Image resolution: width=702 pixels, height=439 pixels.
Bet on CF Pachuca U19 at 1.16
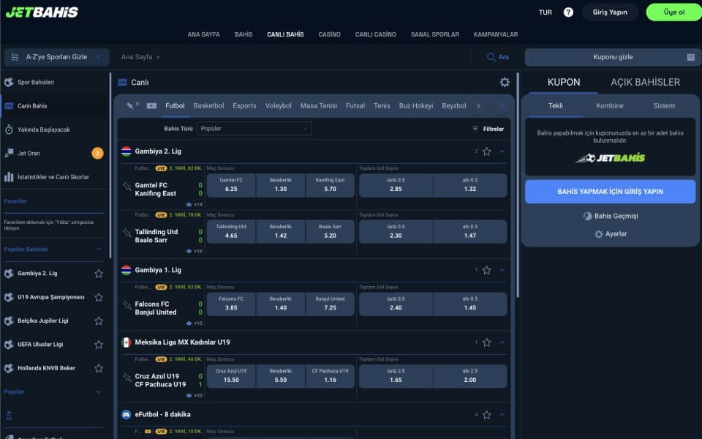[x=330, y=376]
